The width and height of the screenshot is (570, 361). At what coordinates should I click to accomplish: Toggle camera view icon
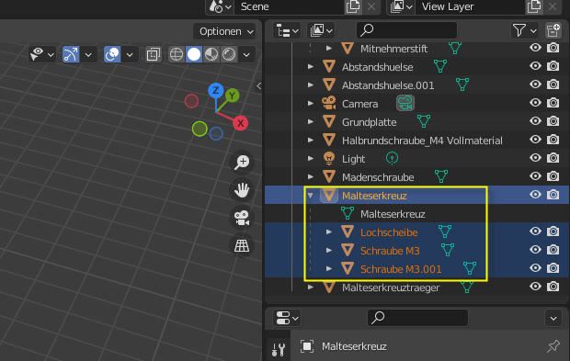click(242, 218)
